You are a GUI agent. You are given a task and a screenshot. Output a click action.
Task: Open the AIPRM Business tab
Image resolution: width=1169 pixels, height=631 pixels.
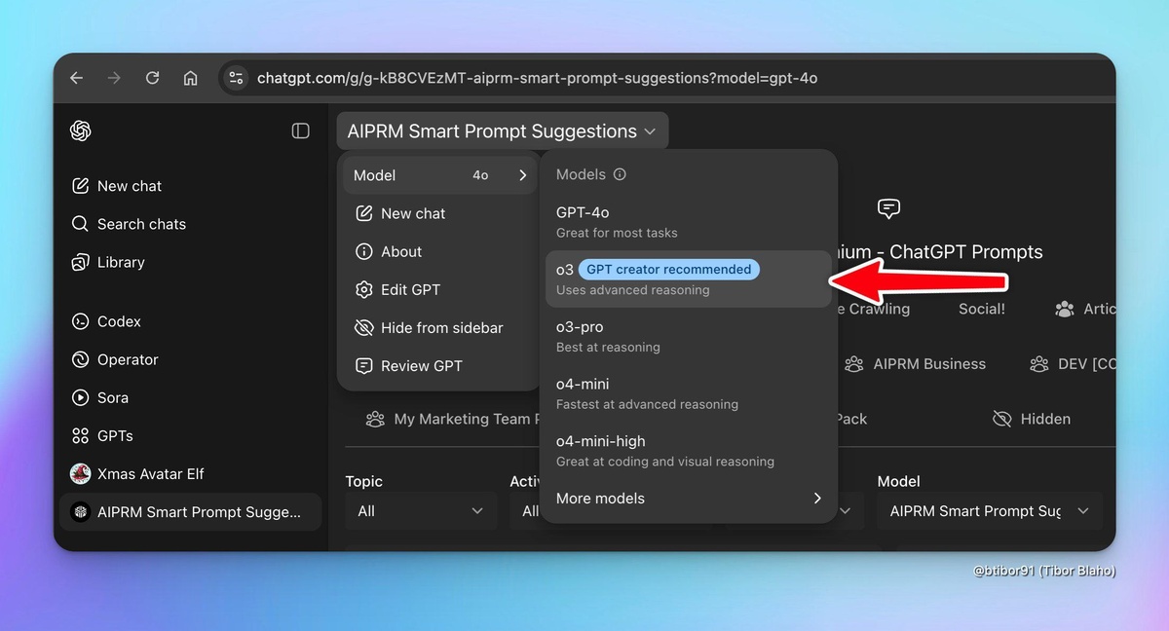click(916, 364)
